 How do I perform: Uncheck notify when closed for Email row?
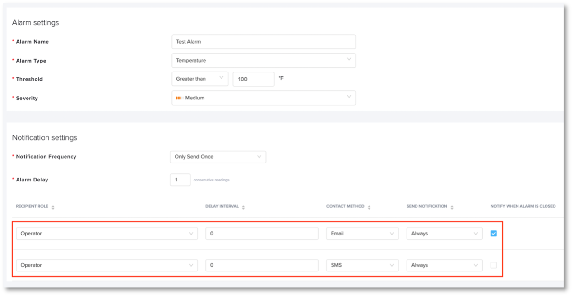[x=493, y=234]
